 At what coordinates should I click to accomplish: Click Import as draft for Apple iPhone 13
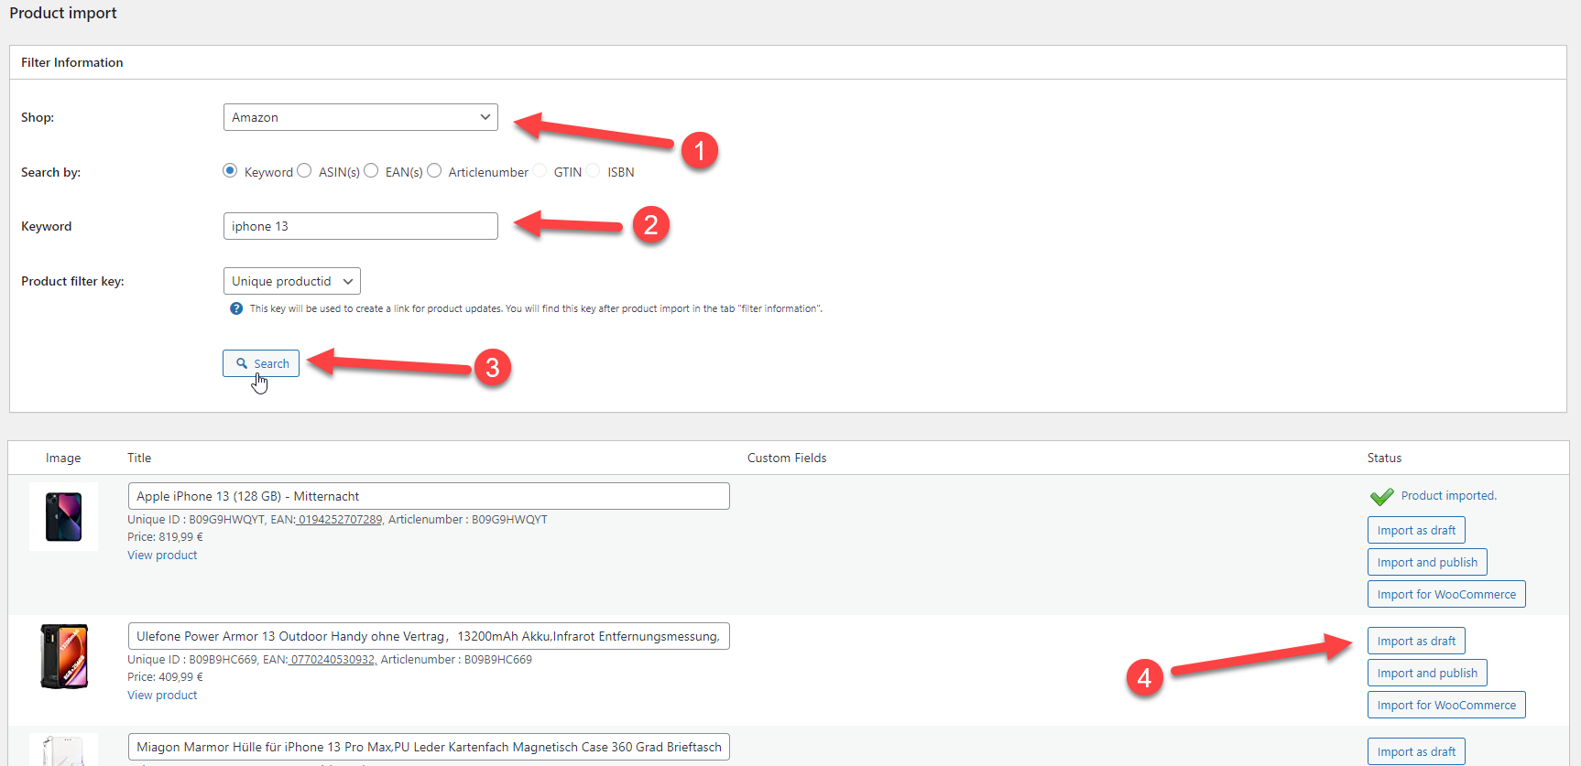pyautogui.click(x=1416, y=530)
